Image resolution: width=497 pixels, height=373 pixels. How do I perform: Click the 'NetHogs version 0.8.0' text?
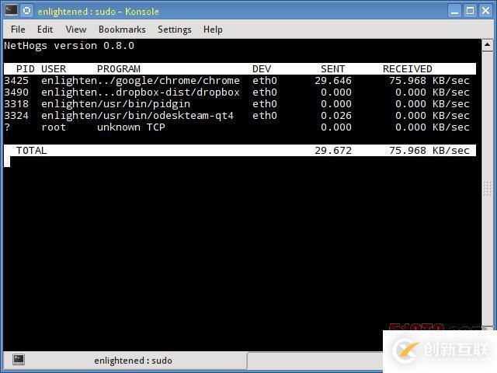click(69, 46)
